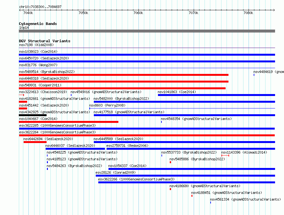Select the nsv1038023 (Coe2014) blue bar
Viewport: 284px width, 215px height.
[x=147, y=55]
